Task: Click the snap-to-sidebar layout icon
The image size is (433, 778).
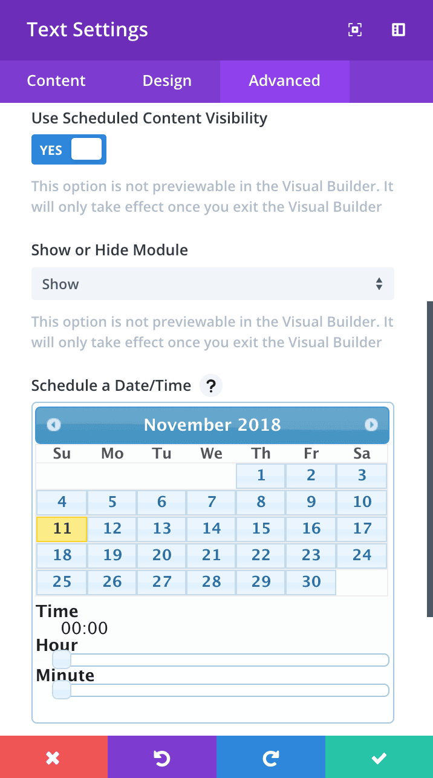Action: (399, 30)
